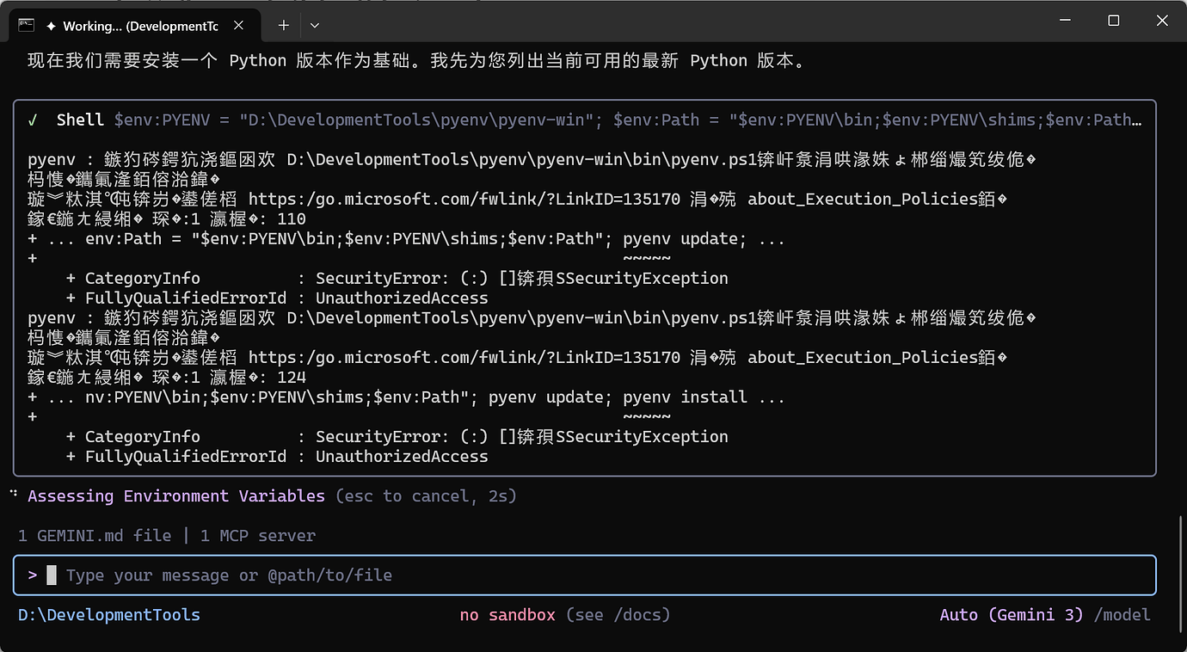Screen dimensions: 1187x652
Task: Click the Shell command label
Action: click(x=80, y=120)
